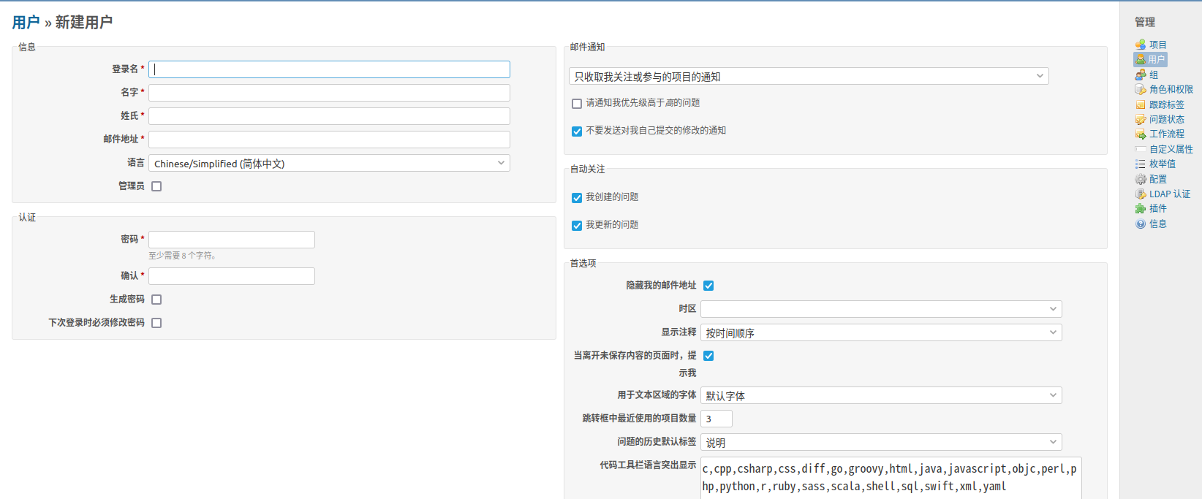Open LDAP 认证 in admin menu
Viewport: 1202px width, 499px height.
(1169, 194)
